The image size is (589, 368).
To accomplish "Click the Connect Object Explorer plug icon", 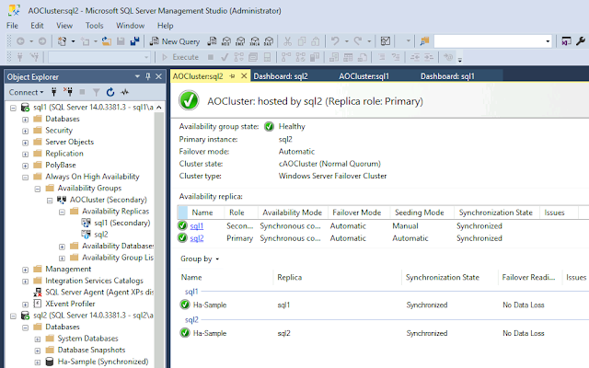I will tap(53, 92).
